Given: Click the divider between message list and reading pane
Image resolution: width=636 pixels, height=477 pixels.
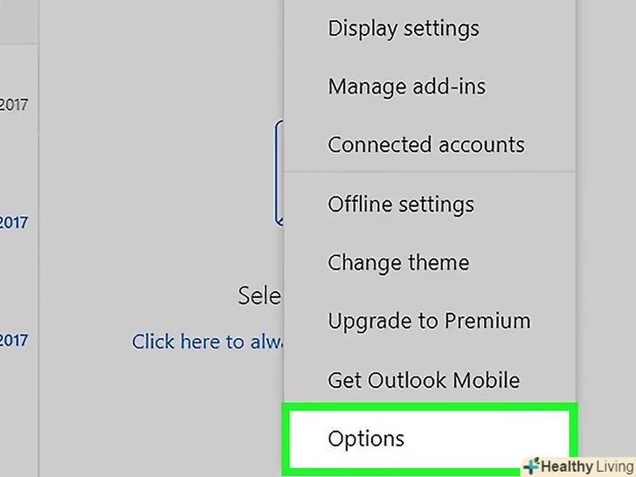Looking at the screenshot, I should coord(38,262).
